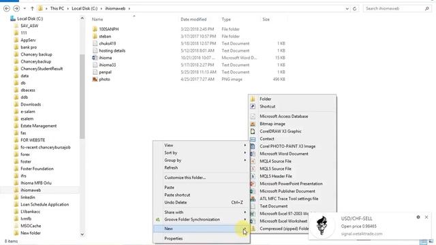
Task: Refresh the address bar location
Action: 354,9
